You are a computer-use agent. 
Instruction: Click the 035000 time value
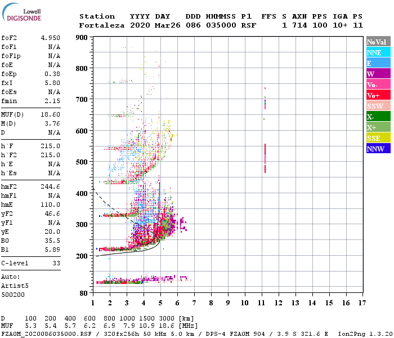coord(221,25)
